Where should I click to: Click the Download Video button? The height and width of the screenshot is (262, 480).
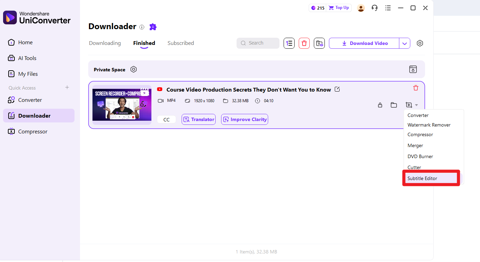point(364,43)
